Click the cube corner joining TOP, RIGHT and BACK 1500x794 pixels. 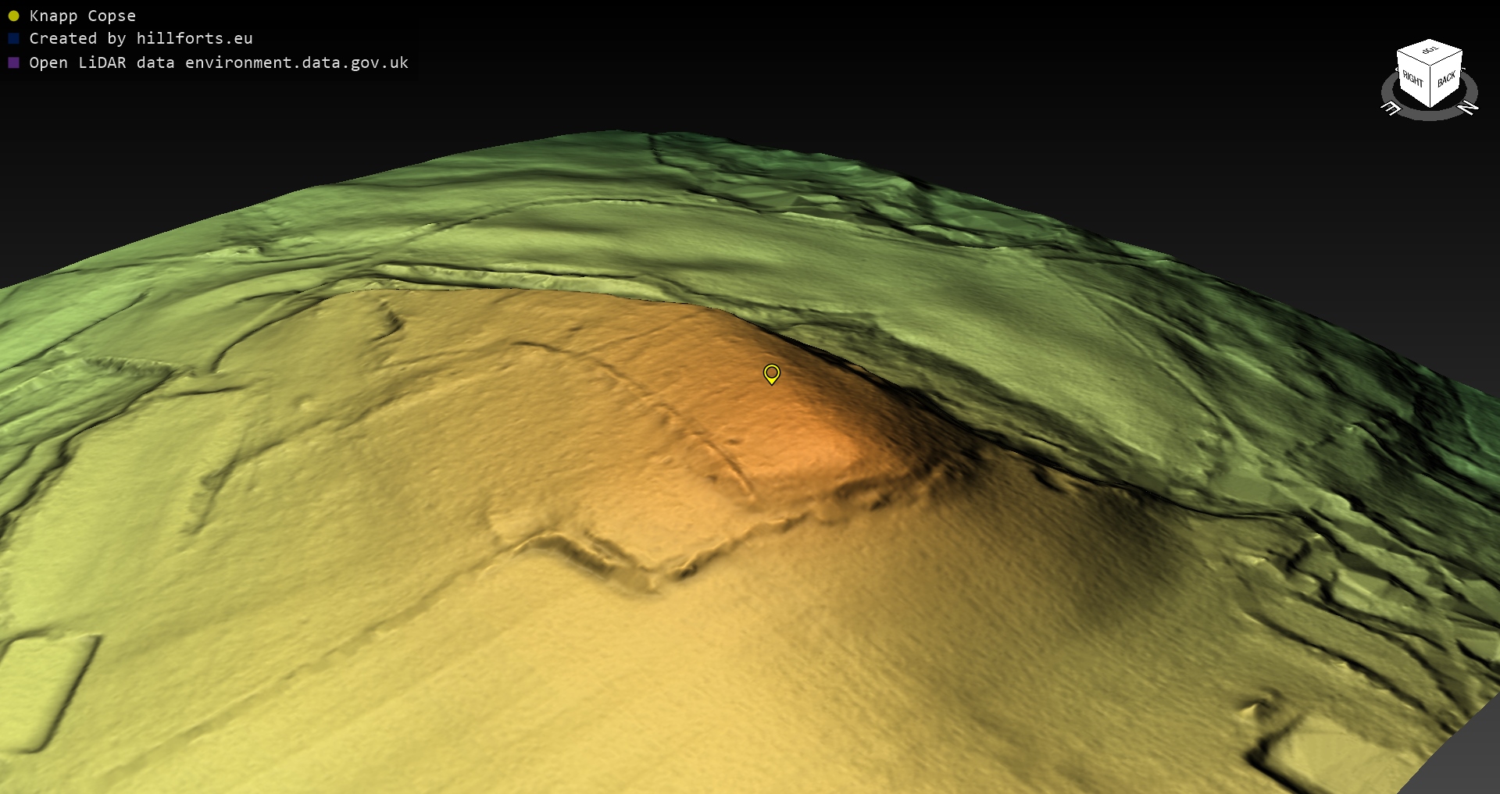[x=1430, y=67]
